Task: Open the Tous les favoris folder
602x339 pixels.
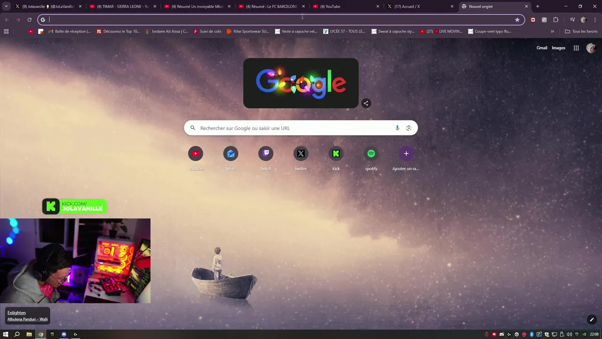Action: point(581,32)
